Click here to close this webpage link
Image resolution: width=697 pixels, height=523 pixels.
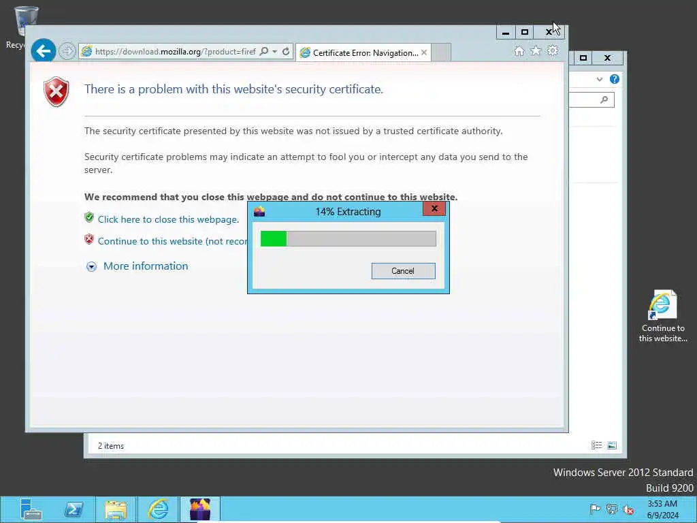(x=168, y=220)
